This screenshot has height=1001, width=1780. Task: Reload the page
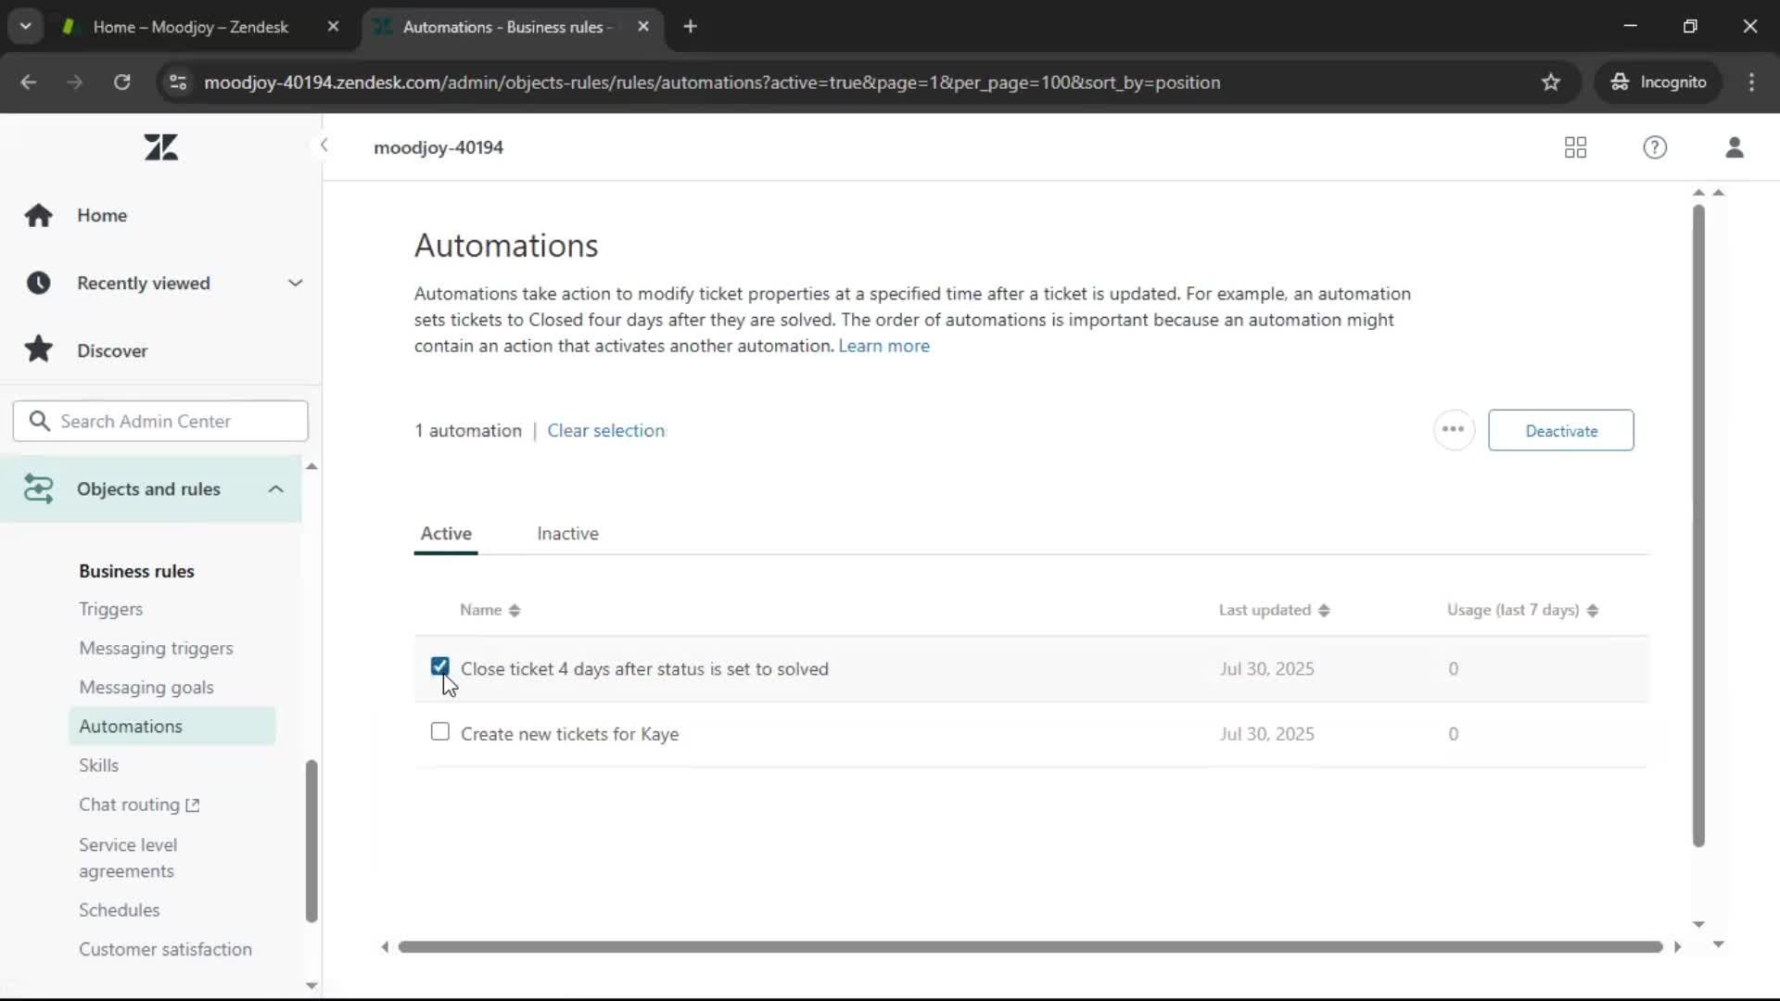121,82
